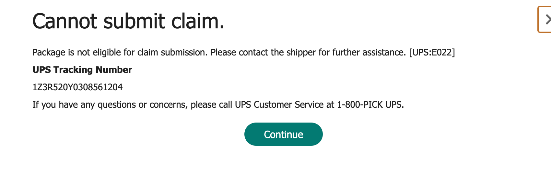This screenshot has width=551, height=169.
Task: Click the error code [UPS:E022]
Action: coord(432,52)
